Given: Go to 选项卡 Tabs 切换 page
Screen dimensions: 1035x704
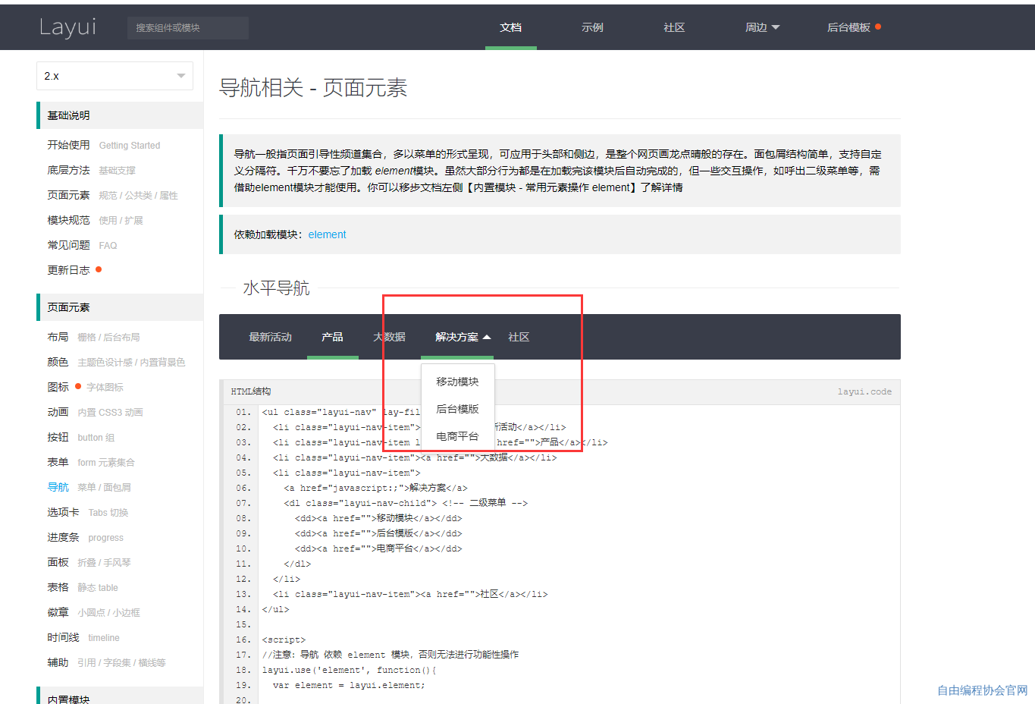Looking at the screenshot, I should [x=88, y=512].
